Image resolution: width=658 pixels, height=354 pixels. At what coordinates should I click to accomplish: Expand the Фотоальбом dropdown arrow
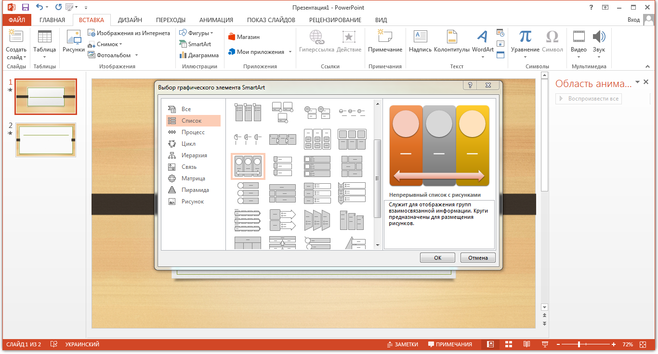click(x=136, y=55)
